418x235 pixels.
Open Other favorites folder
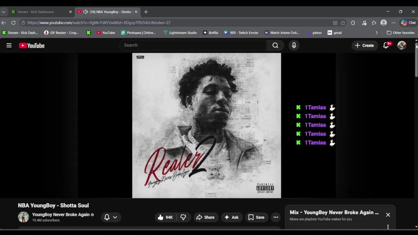click(401, 33)
